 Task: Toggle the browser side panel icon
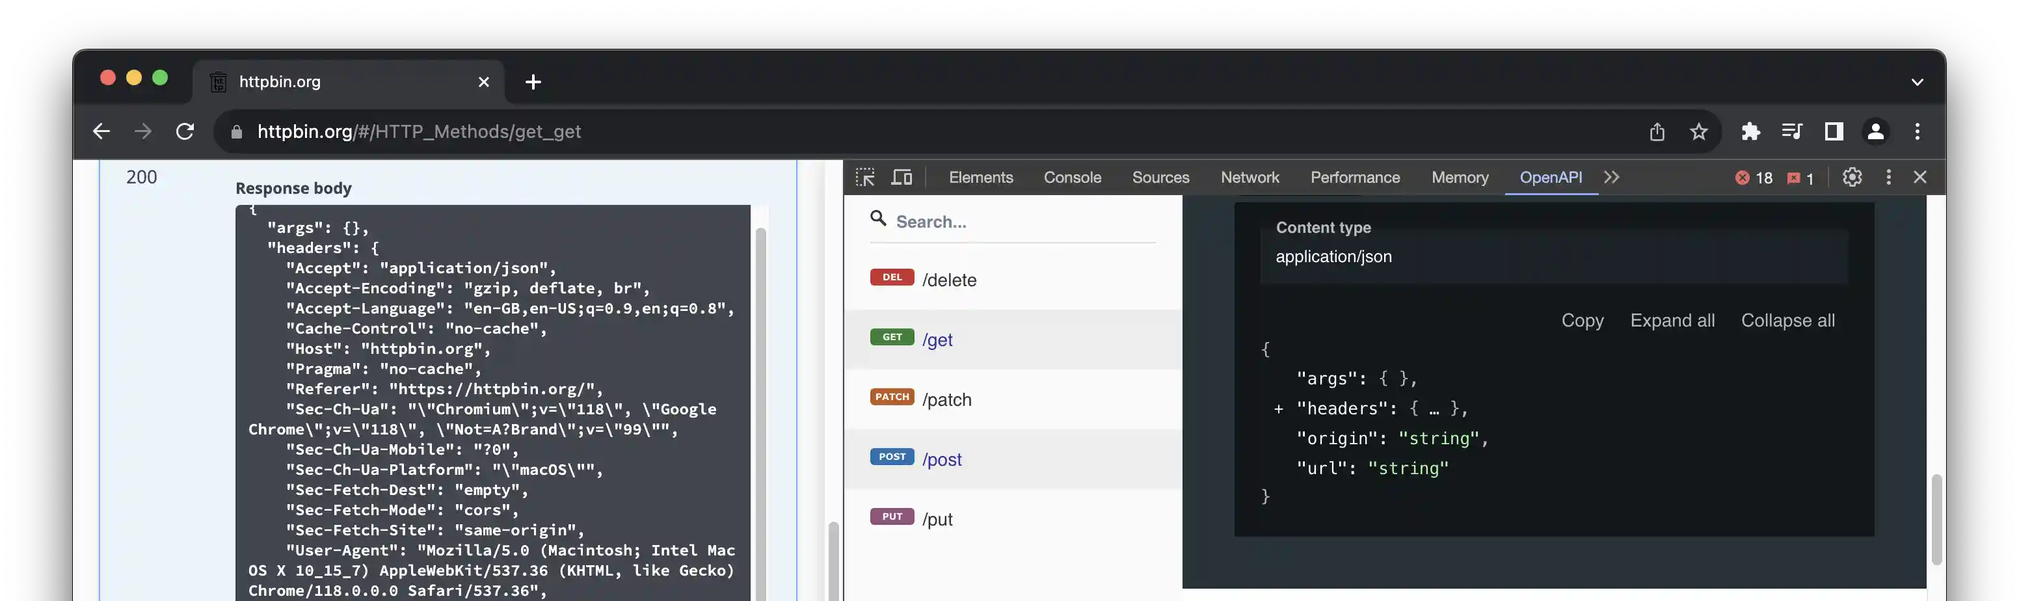(x=1834, y=131)
